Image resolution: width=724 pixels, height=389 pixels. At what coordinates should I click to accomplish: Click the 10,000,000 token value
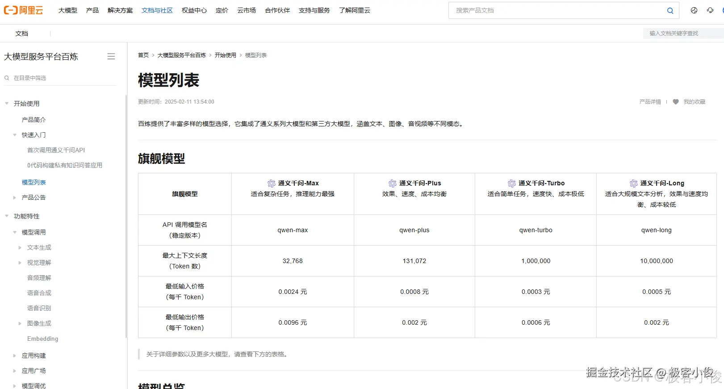(656, 261)
